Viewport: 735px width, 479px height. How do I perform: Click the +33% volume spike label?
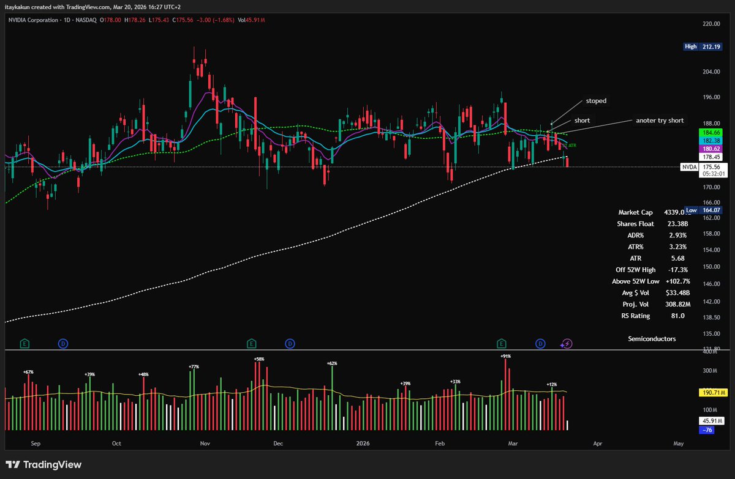click(x=455, y=381)
